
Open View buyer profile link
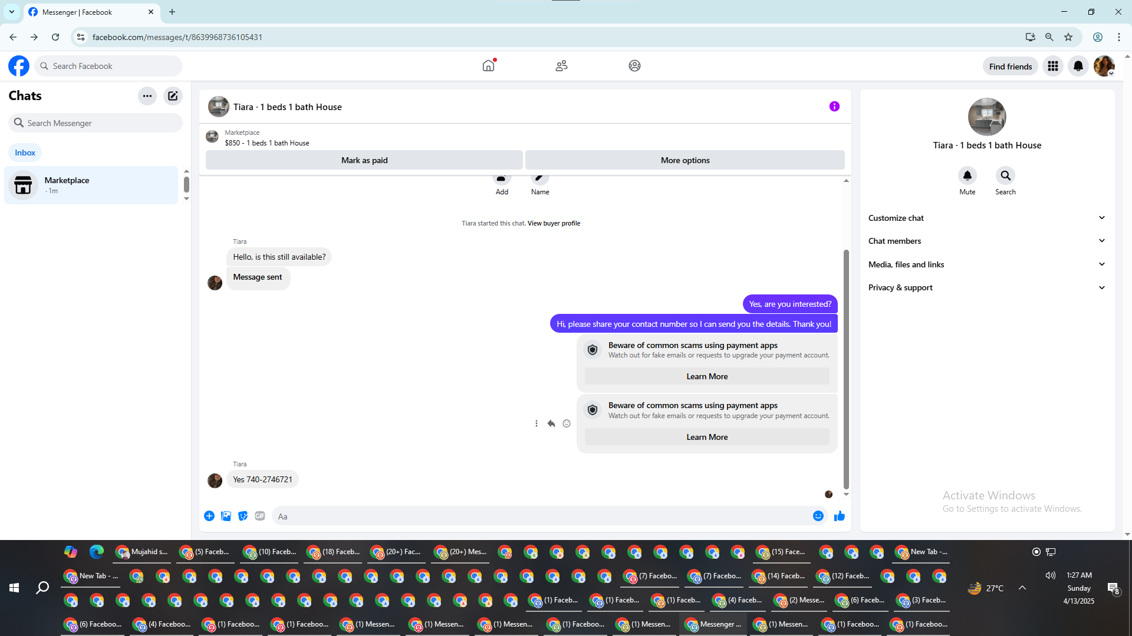pyautogui.click(x=554, y=223)
